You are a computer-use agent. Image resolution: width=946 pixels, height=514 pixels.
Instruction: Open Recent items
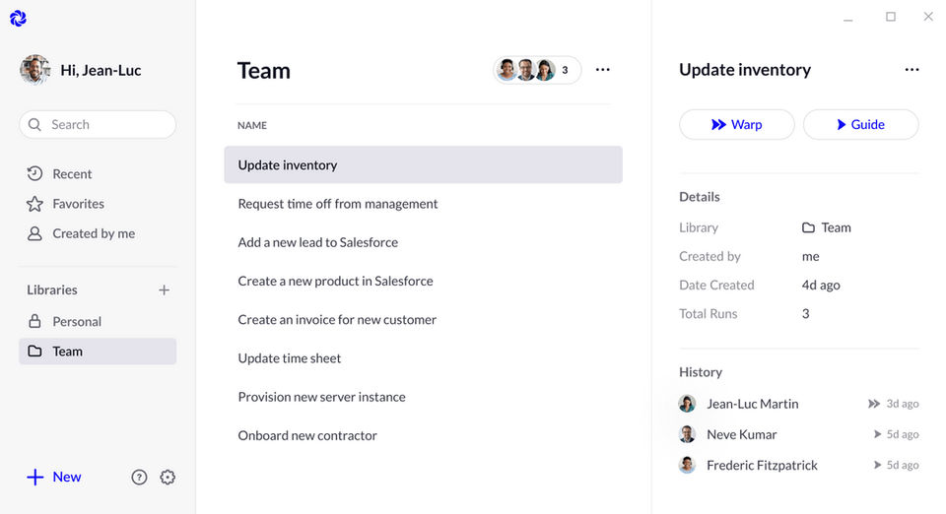point(72,174)
